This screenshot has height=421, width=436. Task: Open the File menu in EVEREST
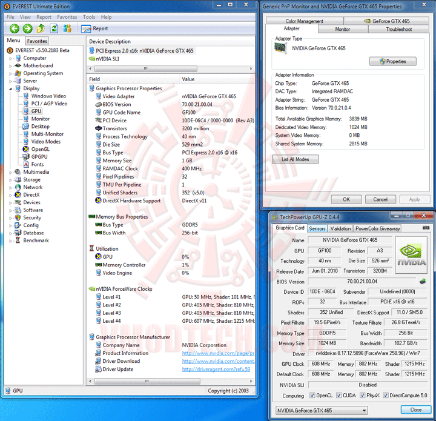coord(10,17)
